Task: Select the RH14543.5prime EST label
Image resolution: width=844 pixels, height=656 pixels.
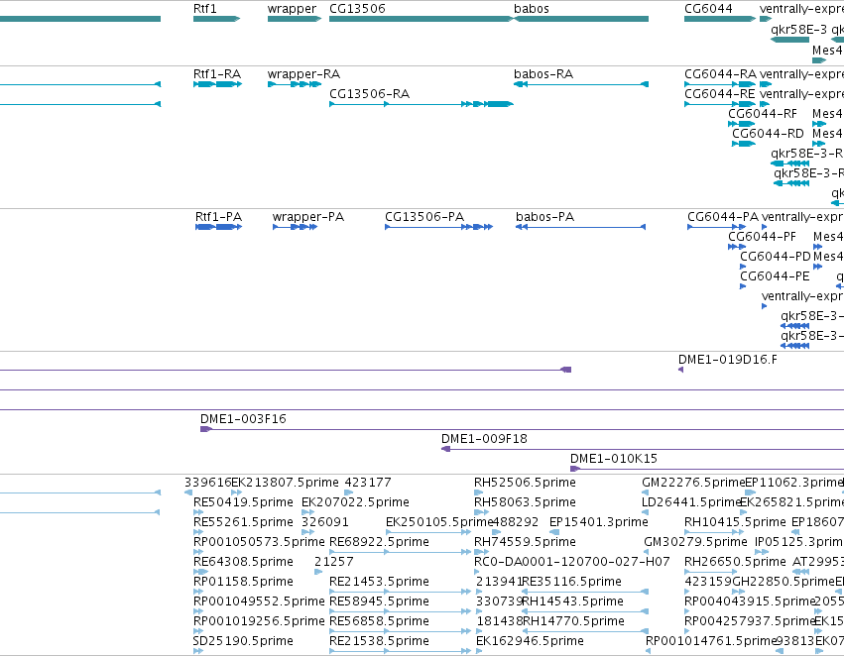Action: pyautogui.click(x=573, y=601)
